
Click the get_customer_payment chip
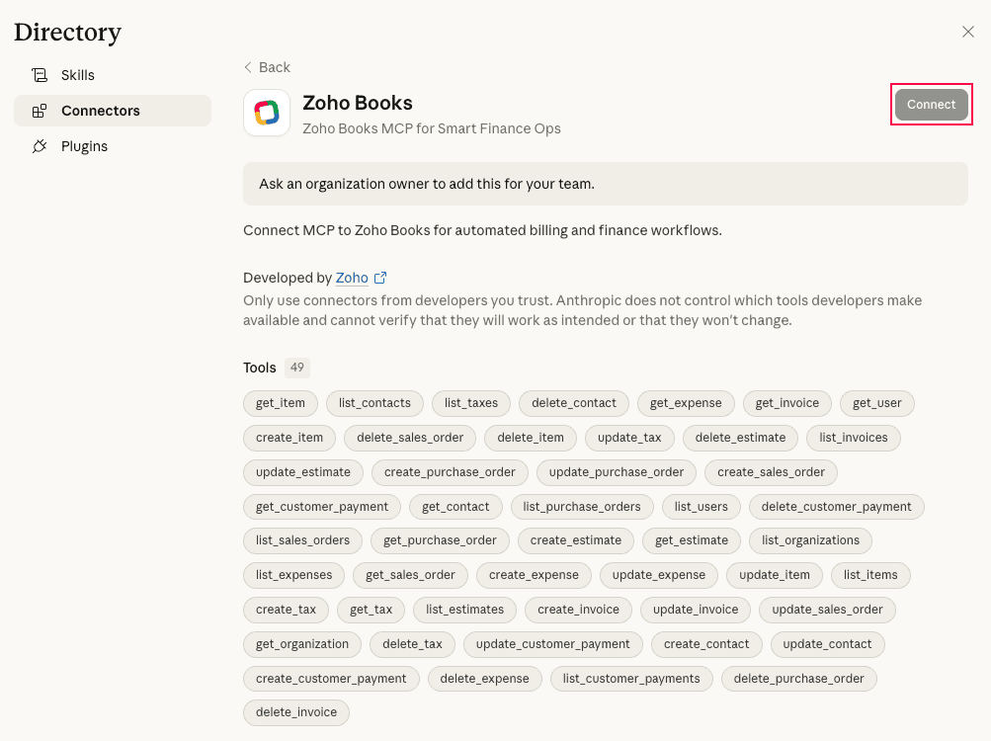(321, 506)
